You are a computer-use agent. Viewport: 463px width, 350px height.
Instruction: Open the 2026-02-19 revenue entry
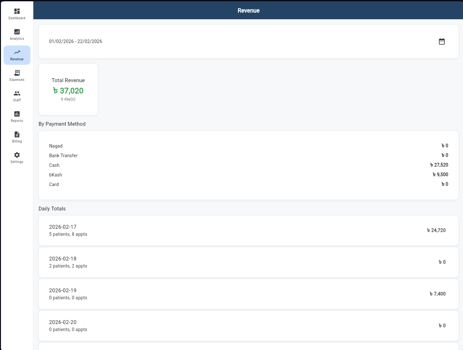tap(248, 294)
